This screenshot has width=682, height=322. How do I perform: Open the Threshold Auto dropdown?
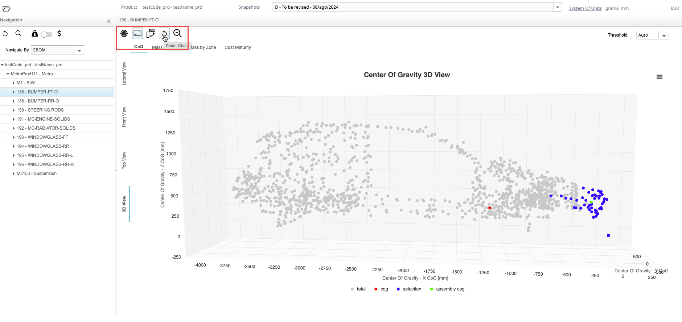(x=663, y=35)
